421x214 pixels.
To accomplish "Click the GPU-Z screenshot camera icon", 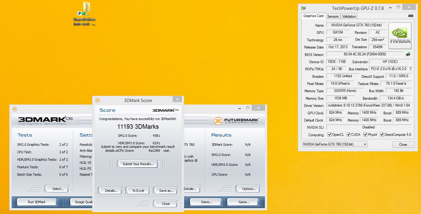I will pyautogui.click(x=410, y=16).
